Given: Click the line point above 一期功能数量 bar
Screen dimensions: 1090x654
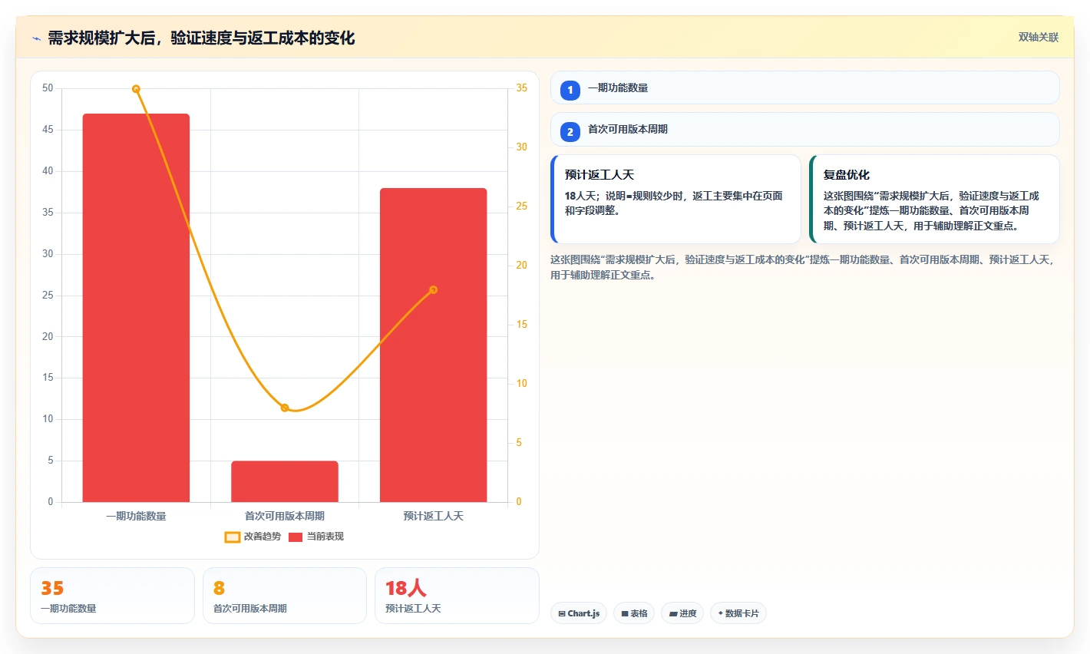Looking at the screenshot, I should 136,89.
